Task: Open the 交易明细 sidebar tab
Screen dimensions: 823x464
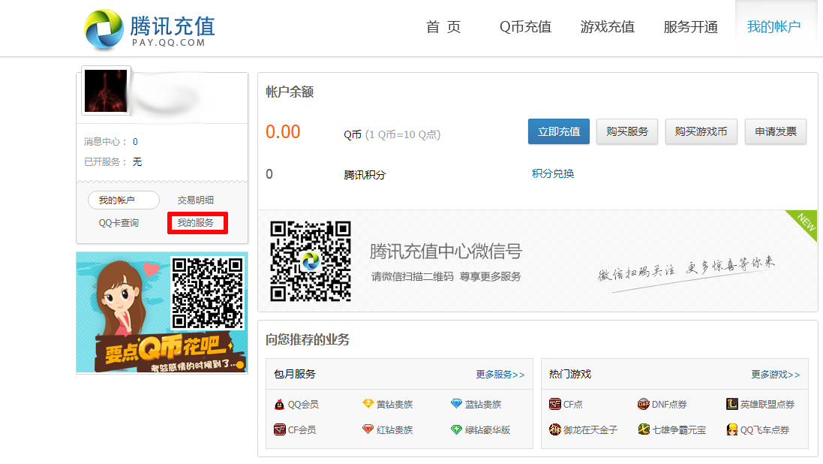Action: coord(198,200)
